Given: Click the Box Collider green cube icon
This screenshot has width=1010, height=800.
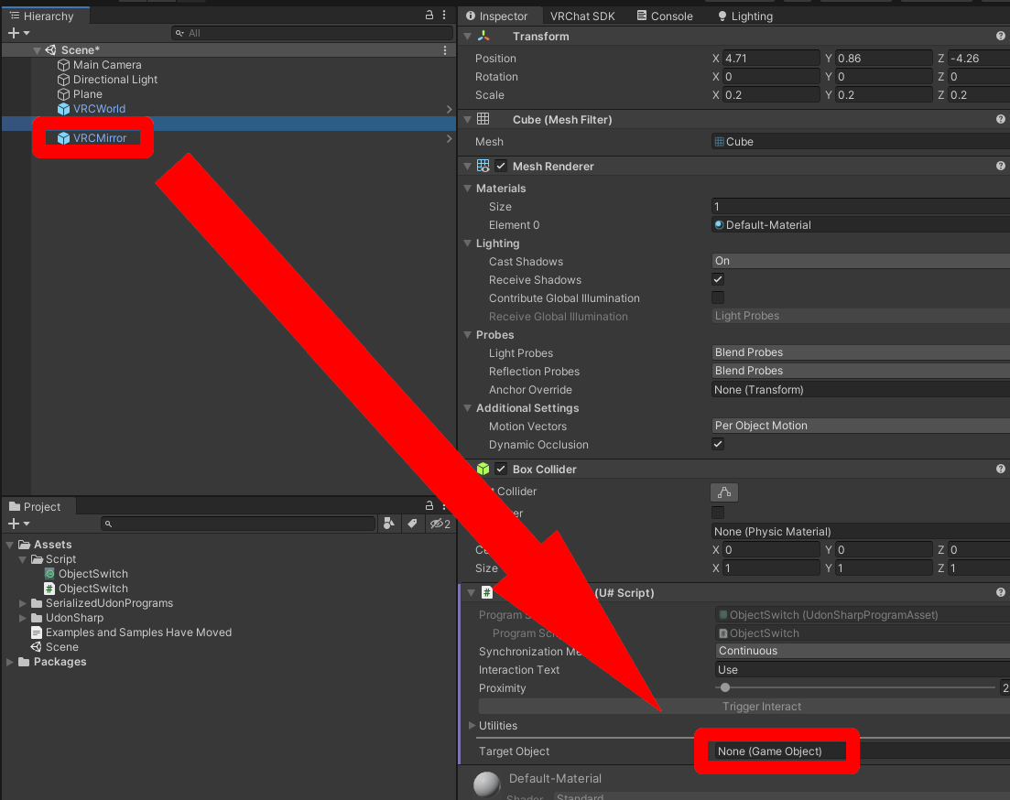Looking at the screenshot, I should tap(483, 469).
